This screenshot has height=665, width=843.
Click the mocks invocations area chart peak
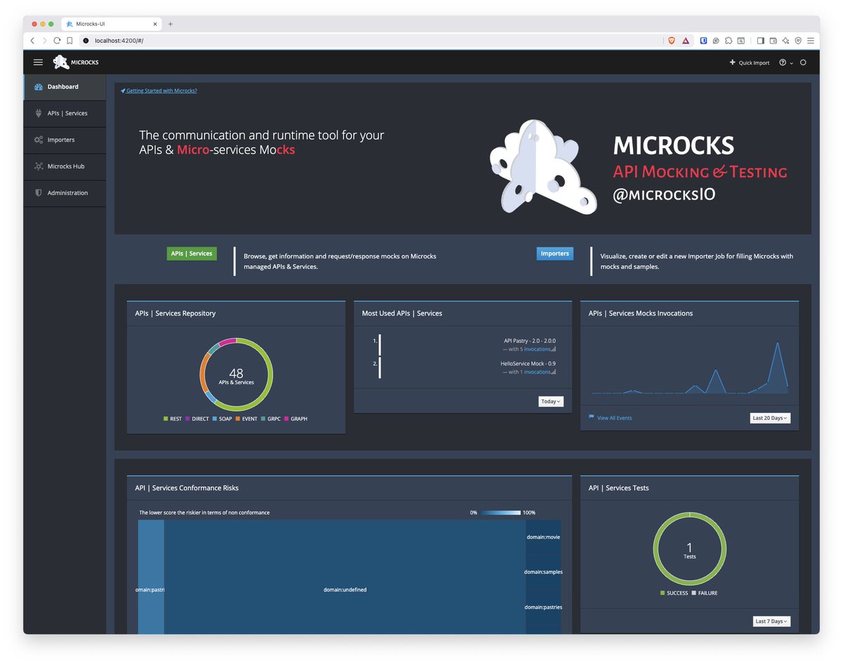pyautogui.click(x=778, y=344)
